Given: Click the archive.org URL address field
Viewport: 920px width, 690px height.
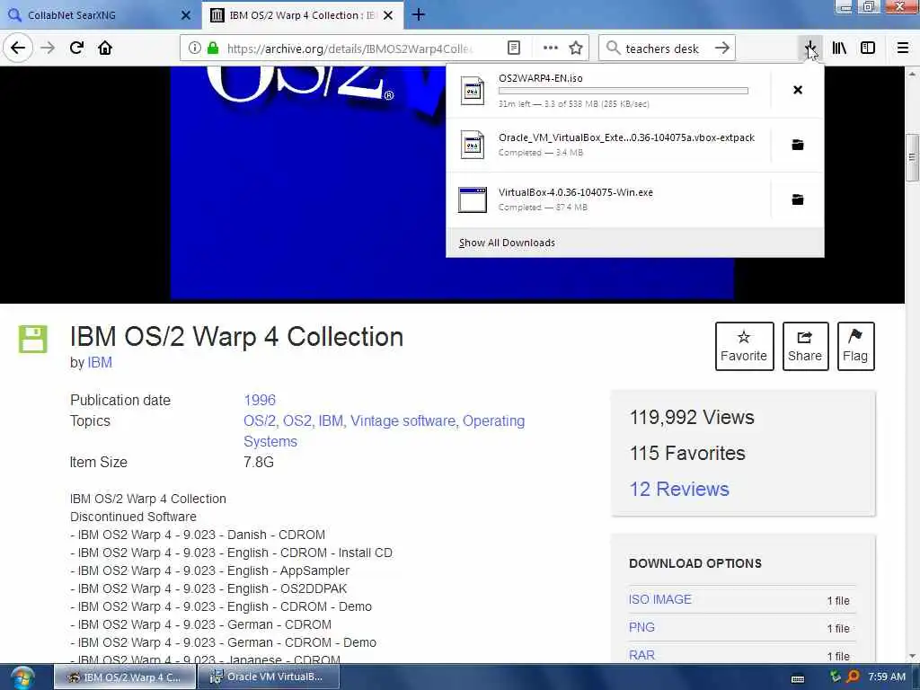Looking at the screenshot, I should [349, 49].
